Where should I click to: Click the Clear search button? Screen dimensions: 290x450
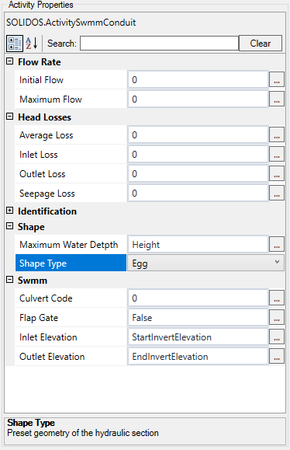tap(261, 44)
